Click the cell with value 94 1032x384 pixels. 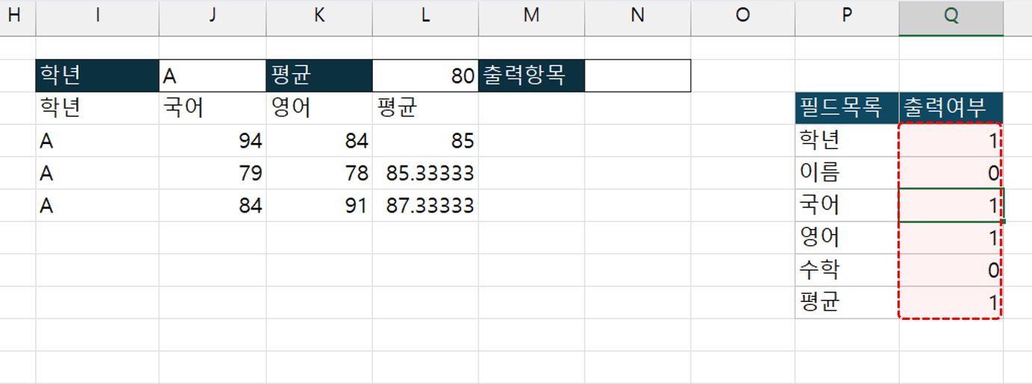click(212, 140)
